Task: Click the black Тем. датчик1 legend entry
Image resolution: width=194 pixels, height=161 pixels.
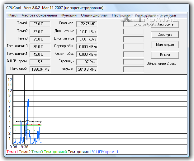Action: point(79,152)
